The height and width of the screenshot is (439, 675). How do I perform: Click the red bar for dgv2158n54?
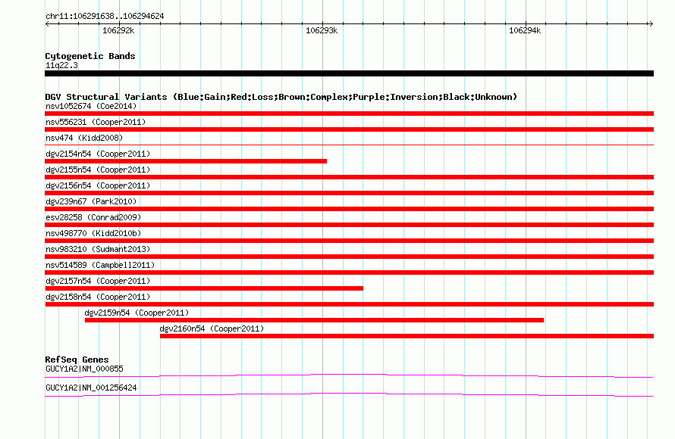click(349, 304)
